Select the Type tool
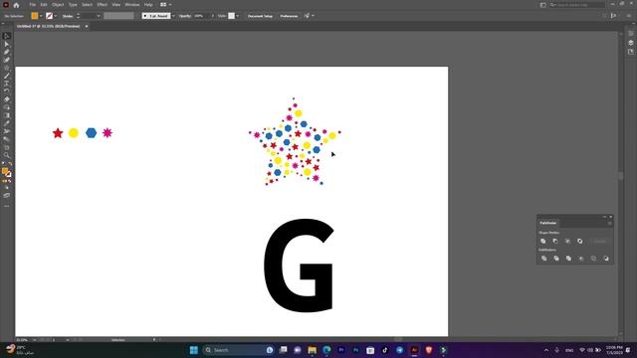 [x=7, y=84]
